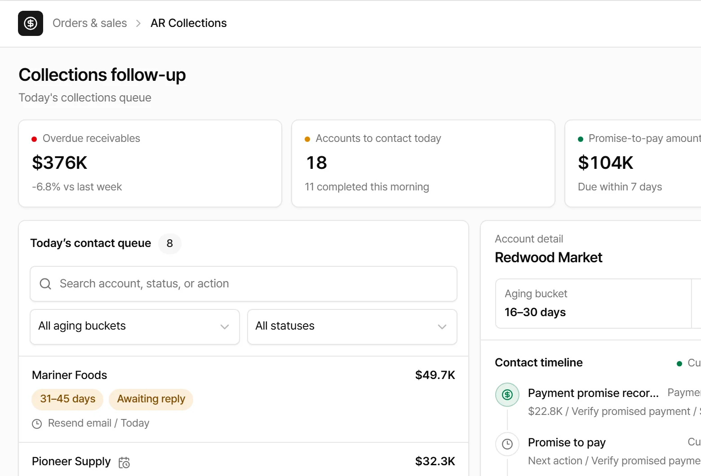Click the Promise to pay timeline entry
Image resolution: width=701 pixels, height=476 pixels.
point(598,451)
